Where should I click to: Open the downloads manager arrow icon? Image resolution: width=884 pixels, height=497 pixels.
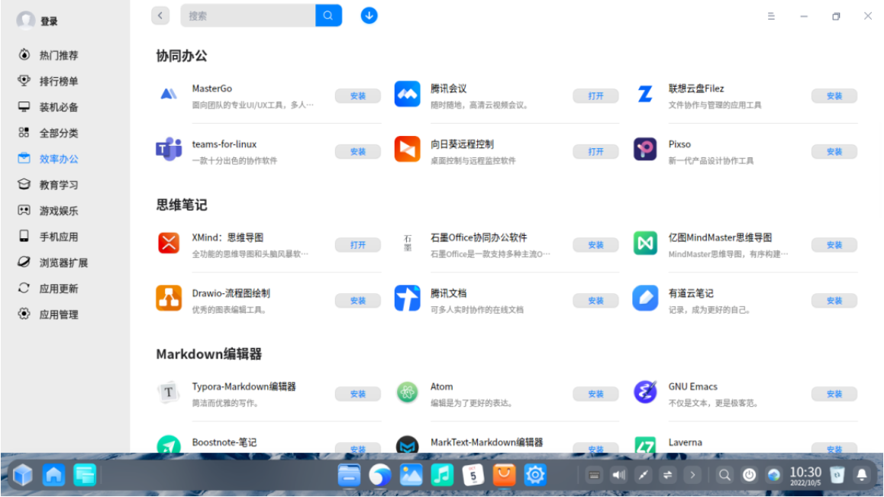[369, 16]
